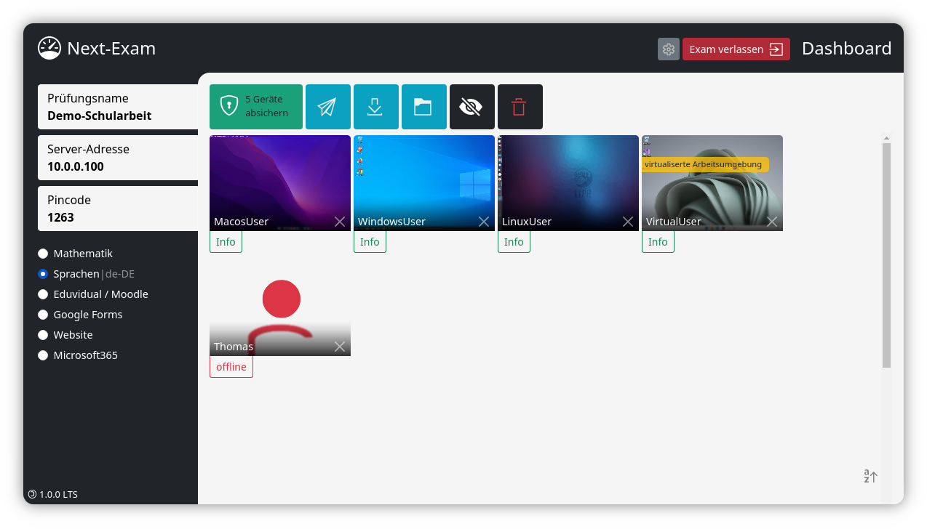Toggle the crossed-out eye screenshot visibility icon
This screenshot has width=927, height=529.
coord(472,107)
